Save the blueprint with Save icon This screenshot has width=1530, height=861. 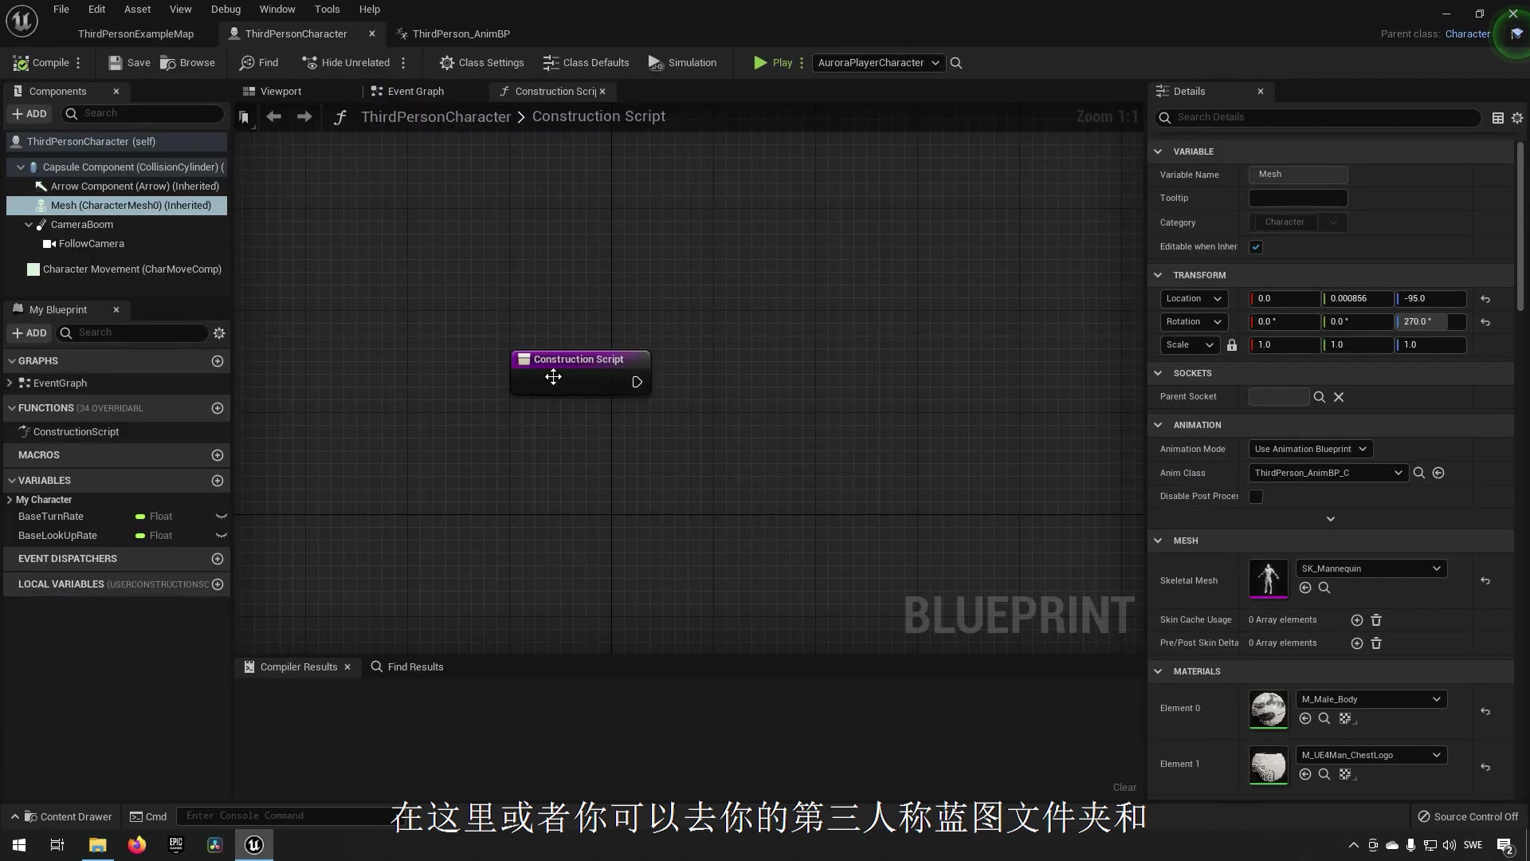click(129, 62)
